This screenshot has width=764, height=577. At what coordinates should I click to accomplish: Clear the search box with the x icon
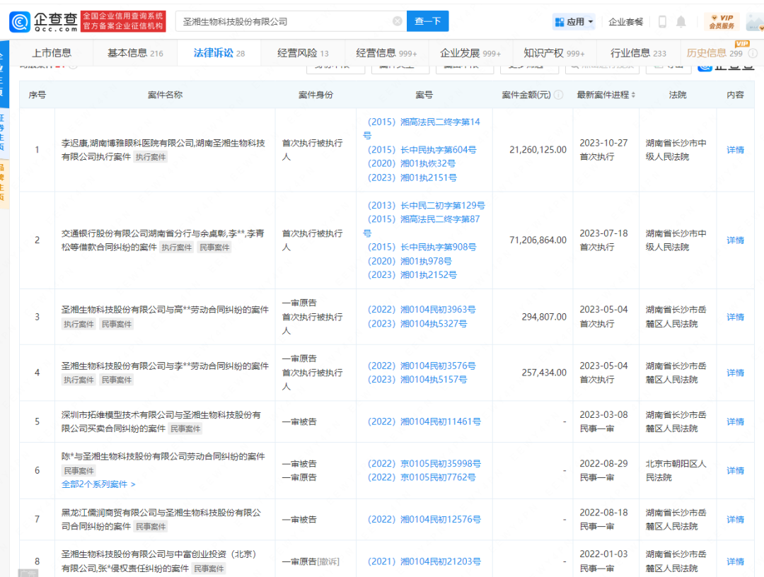pos(397,21)
